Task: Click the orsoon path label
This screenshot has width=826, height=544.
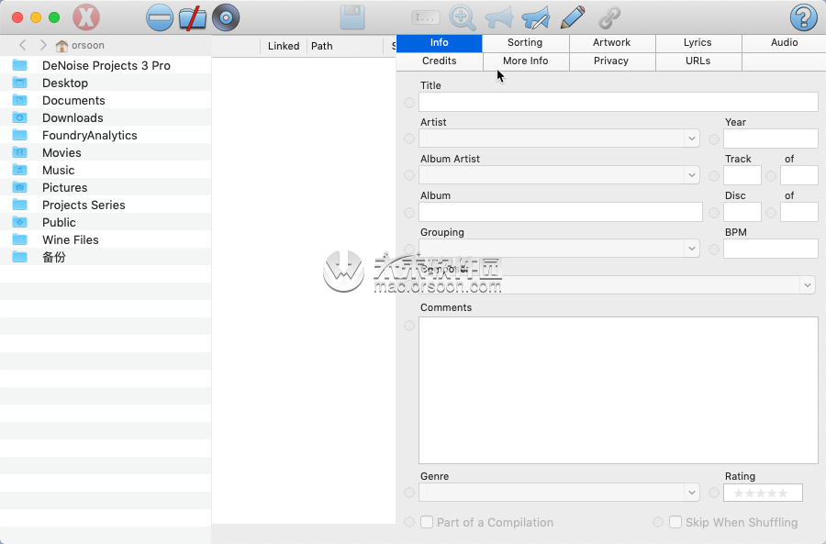Action: (x=88, y=45)
